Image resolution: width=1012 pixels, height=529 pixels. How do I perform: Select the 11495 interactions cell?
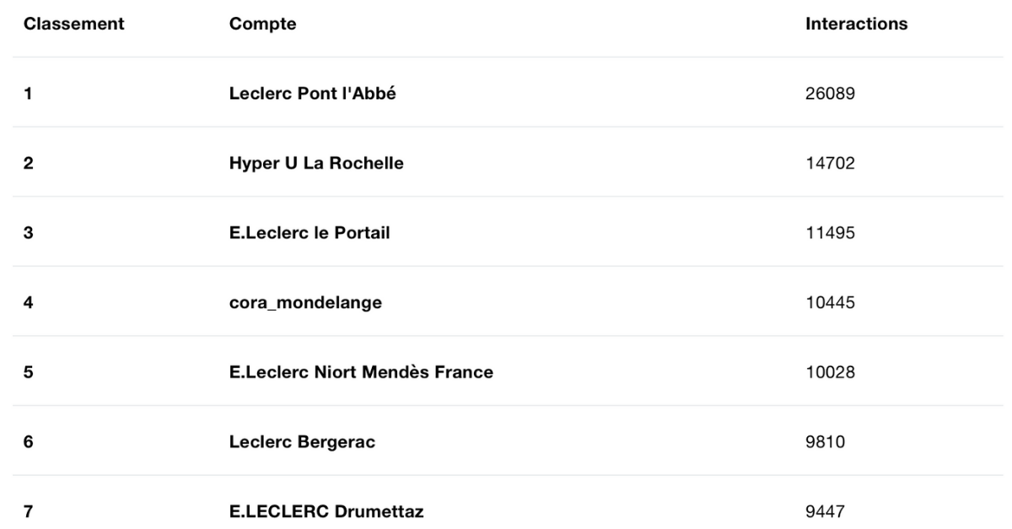pos(831,233)
